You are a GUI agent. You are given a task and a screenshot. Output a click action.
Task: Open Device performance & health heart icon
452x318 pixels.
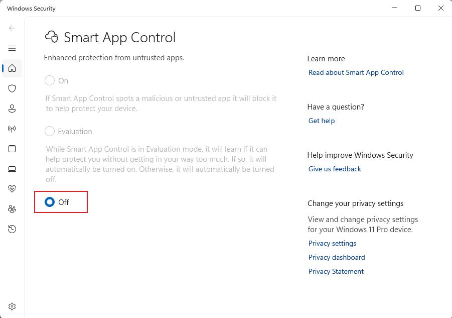click(12, 189)
